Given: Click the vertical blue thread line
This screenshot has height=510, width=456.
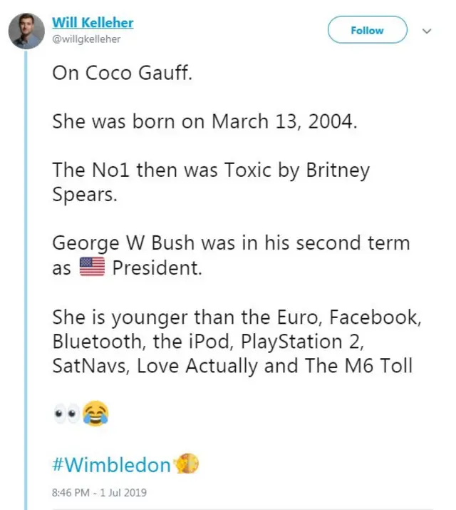Looking at the screenshot, I should click(26, 285).
